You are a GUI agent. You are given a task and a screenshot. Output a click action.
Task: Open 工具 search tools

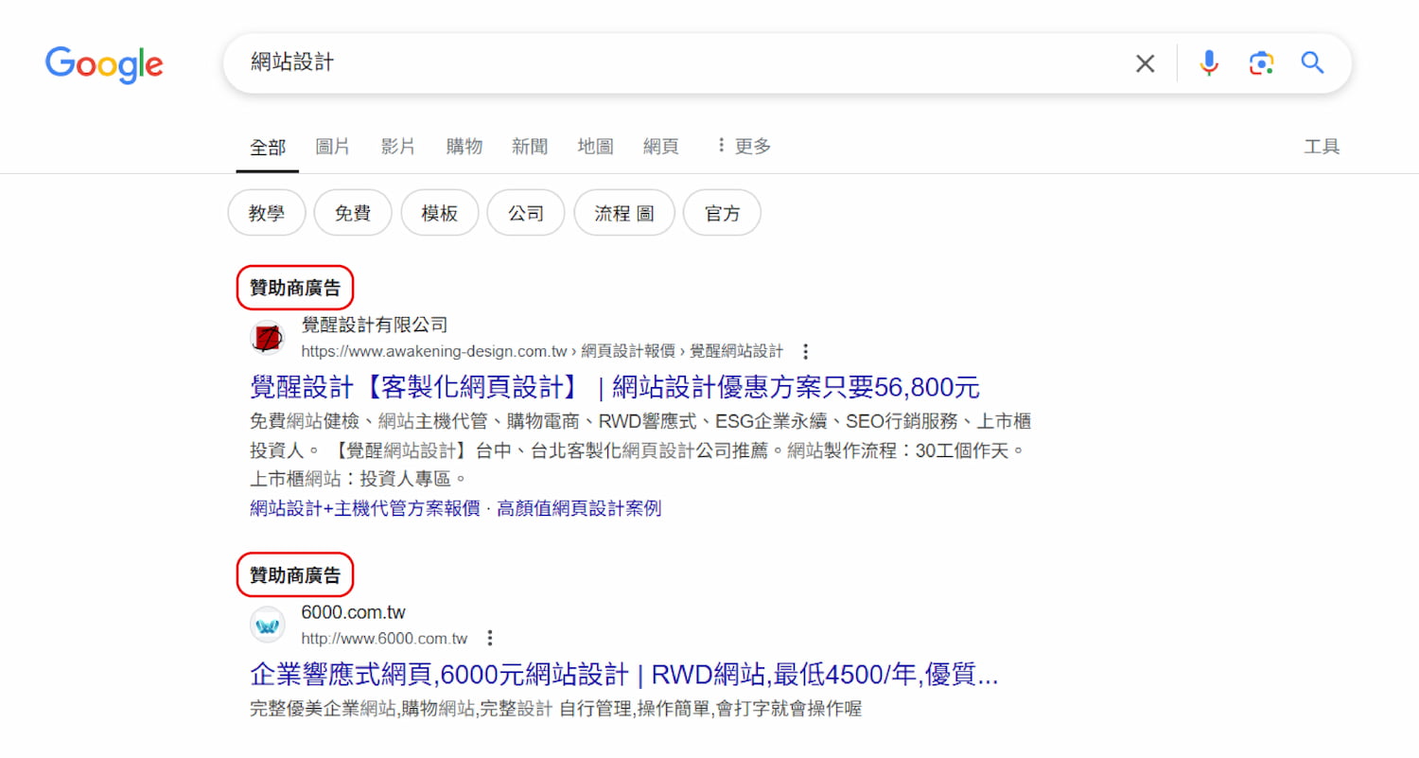point(1322,147)
